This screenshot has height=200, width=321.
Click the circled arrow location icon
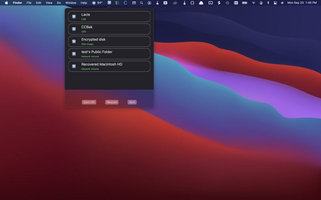click(x=149, y=3)
